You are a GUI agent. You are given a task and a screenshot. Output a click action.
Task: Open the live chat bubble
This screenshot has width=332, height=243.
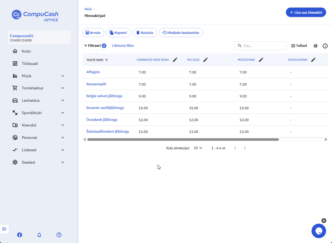coord(319,231)
